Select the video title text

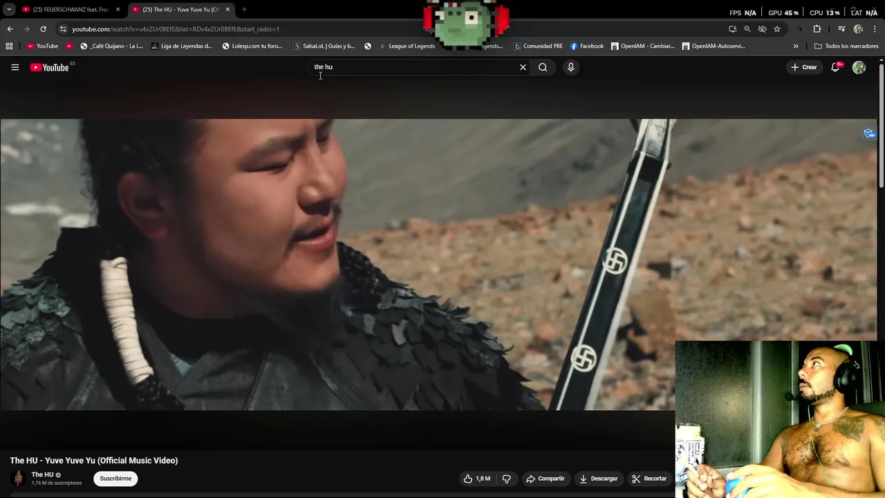coord(94,461)
